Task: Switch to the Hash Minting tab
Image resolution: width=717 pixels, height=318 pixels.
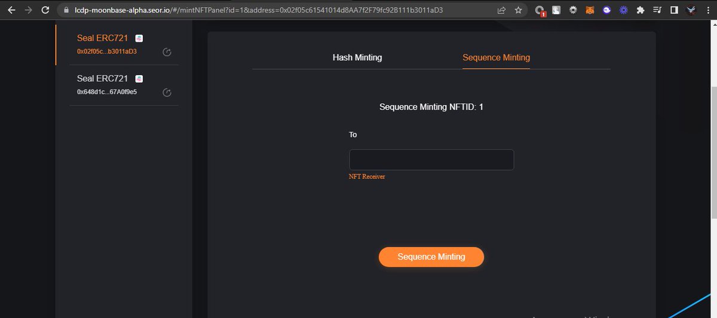Action: 357,57
